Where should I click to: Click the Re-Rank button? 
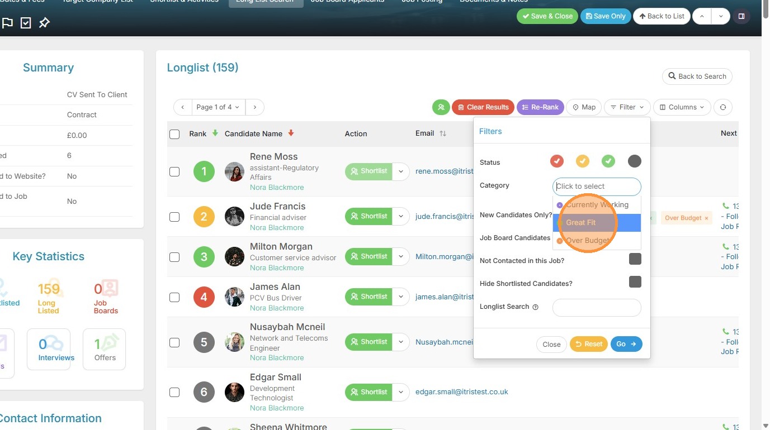[x=540, y=107]
